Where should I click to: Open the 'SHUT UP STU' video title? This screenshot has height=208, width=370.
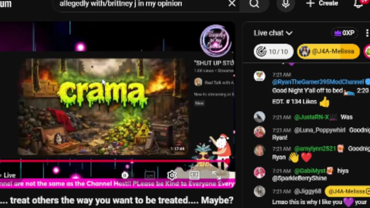[x=214, y=63]
